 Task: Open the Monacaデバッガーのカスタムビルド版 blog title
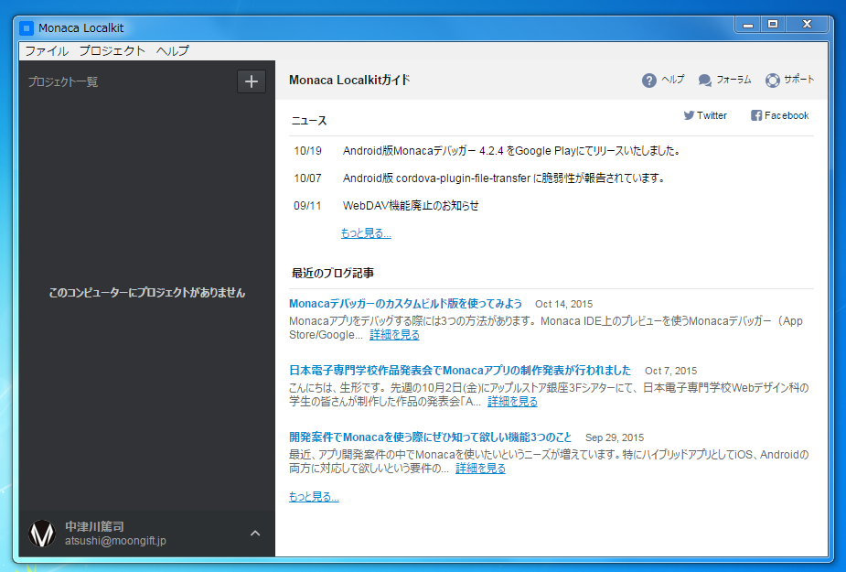[405, 304]
